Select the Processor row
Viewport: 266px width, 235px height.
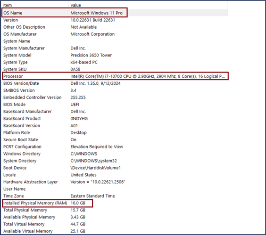(115, 76)
